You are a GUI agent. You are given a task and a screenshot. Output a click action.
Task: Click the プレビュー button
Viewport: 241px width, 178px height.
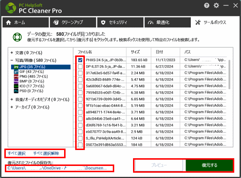(159, 165)
